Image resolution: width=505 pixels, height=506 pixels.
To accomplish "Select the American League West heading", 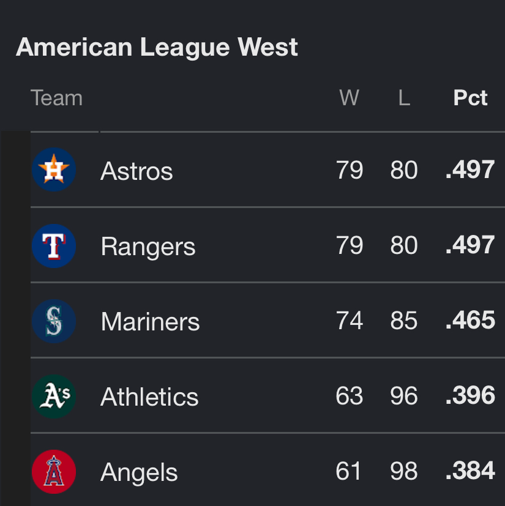I will [157, 47].
